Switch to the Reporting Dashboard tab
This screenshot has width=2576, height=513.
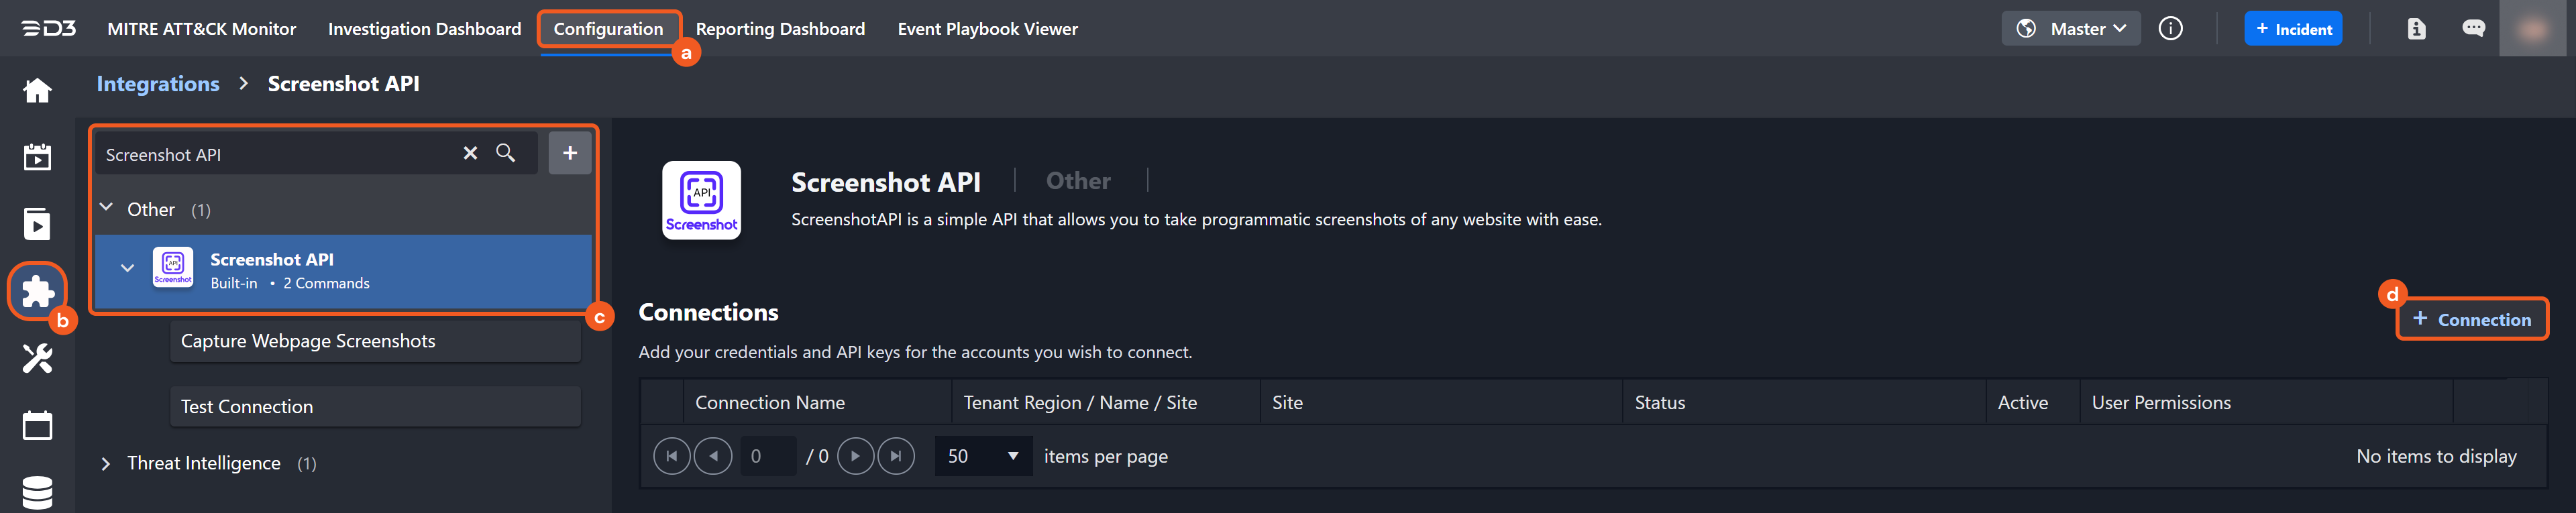780,29
